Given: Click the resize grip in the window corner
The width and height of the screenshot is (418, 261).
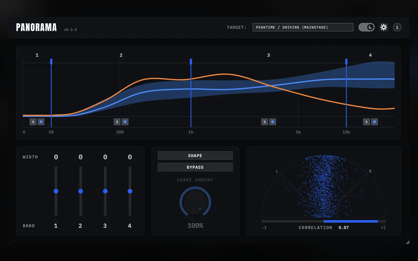Looking at the screenshot, I should (x=408, y=242).
